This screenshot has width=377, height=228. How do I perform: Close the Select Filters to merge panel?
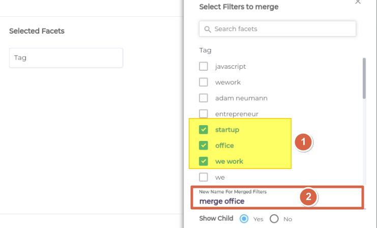(x=358, y=2)
